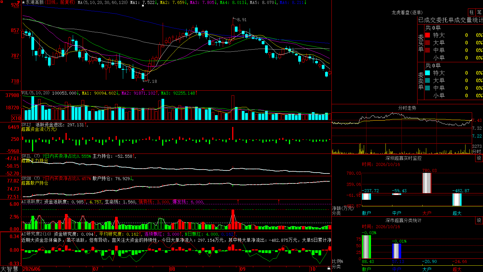The width and height of the screenshot is (483, 272).
Task: Click the magenta triangle marker below the candlestick chart
Action: (x=143, y=89)
